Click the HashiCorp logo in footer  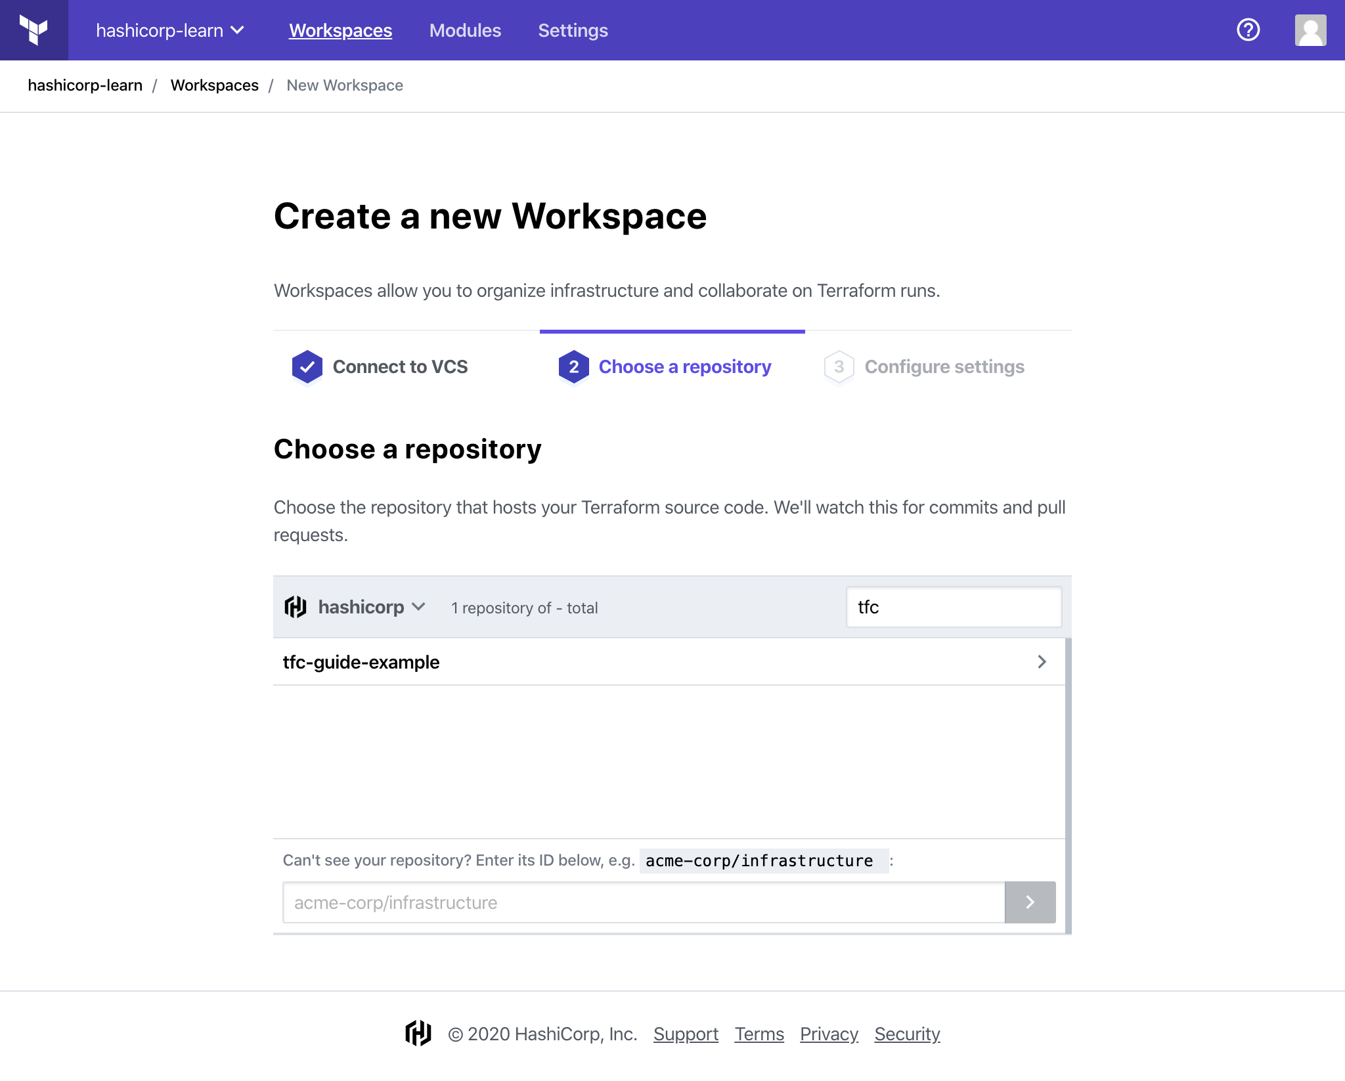pos(418,1034)
